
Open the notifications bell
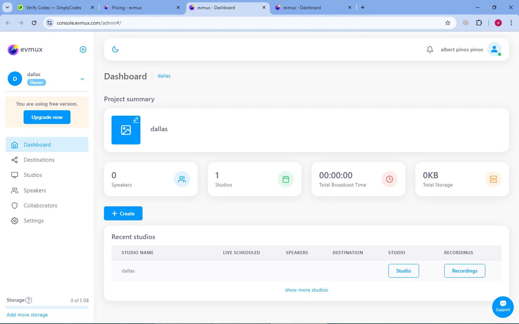(x=430, y=49)
